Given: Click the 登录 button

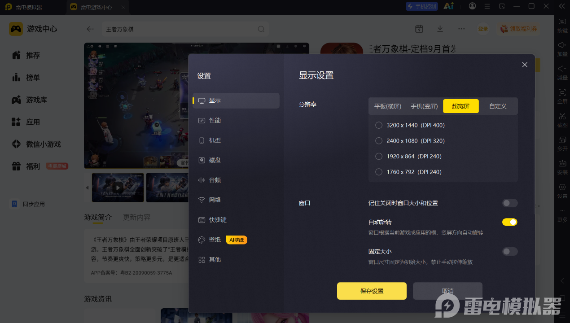Looking at the screenshot, I should [483, 29].
